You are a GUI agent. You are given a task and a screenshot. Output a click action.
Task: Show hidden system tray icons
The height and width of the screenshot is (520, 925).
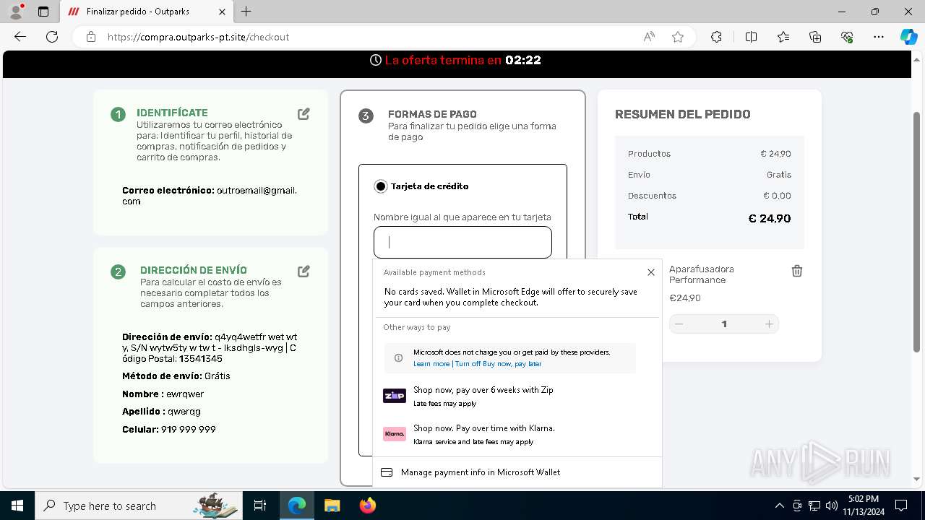pyautogui.click(x=779, y=506)
